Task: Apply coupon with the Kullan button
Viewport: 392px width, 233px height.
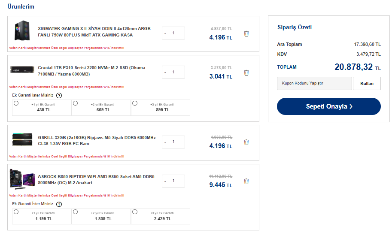Action: [x=367, y=84]
